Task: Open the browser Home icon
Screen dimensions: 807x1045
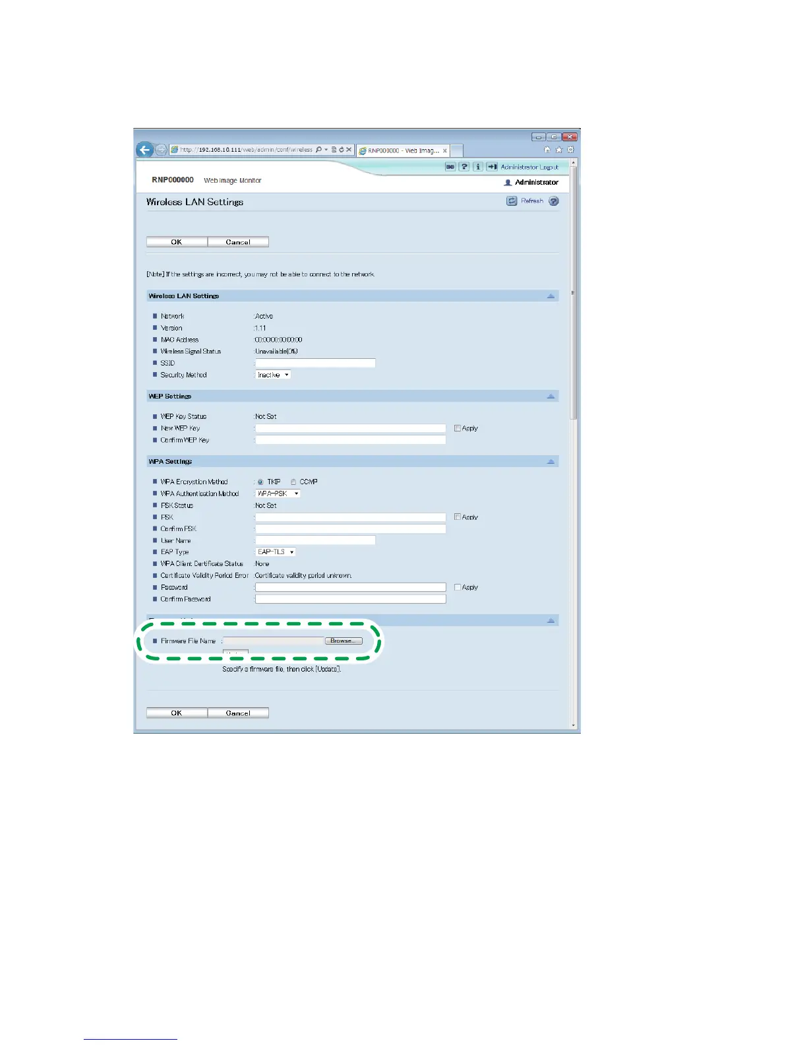Action: point(547,150)
